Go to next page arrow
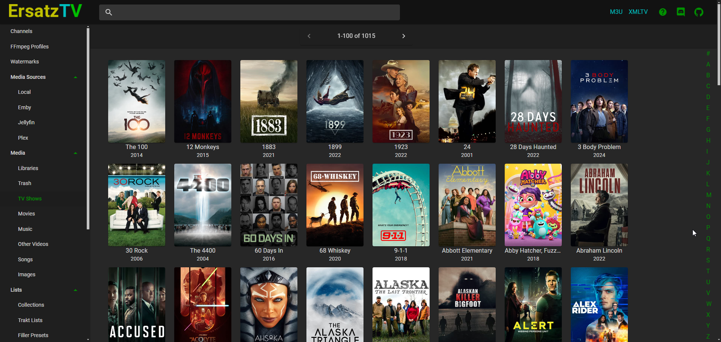Viewport: 721px width, 342px height. (404, 36)
